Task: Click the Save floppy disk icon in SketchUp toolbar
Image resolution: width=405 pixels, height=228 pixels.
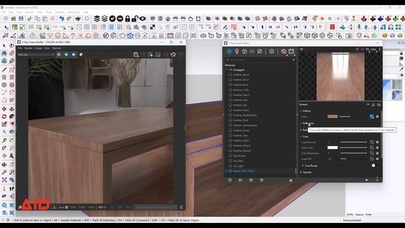Action: 21,18
